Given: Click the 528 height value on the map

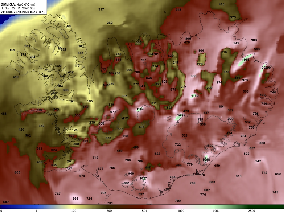Looking at the screenshot, I should point(185,135).
